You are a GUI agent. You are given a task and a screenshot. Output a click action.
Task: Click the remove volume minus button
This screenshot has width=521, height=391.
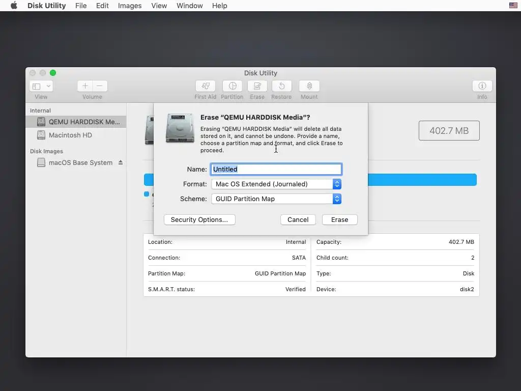pos(100,86)
